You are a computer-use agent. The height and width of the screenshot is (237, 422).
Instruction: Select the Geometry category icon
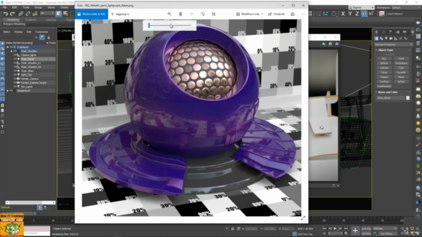click(x=377, y=39)
